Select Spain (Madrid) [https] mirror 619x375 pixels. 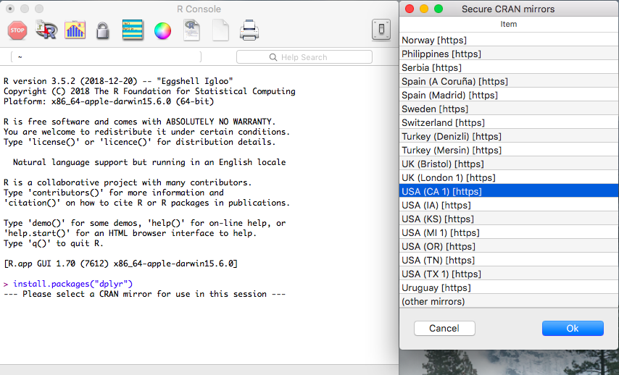(x=509, y=96)
